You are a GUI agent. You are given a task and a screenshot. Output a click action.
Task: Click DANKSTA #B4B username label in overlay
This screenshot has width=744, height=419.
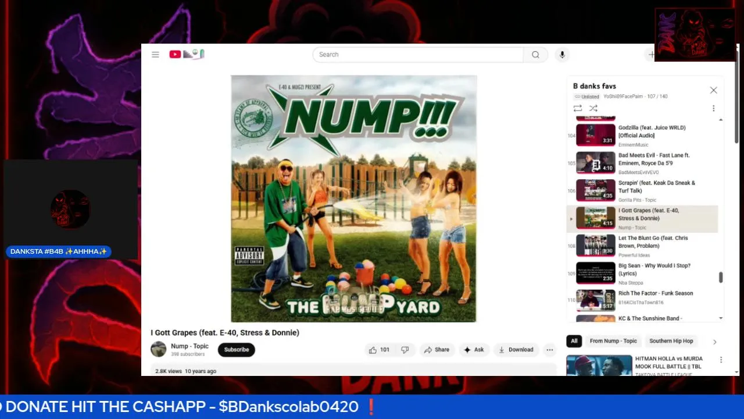click(x=59, y=251)
